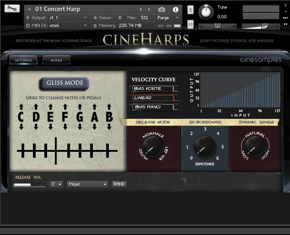The width and height of the screenshot is (290, 235).
Task: Raise the E pedal with up arrow
Action: (x=50, y=107)
